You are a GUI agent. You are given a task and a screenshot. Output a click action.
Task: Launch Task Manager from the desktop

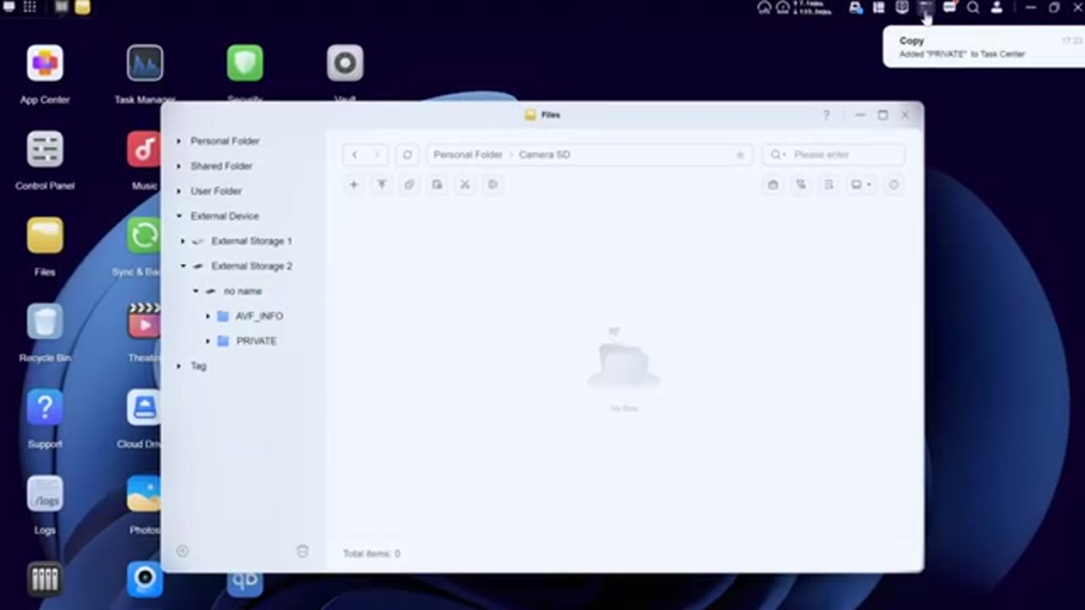[145, 64]
